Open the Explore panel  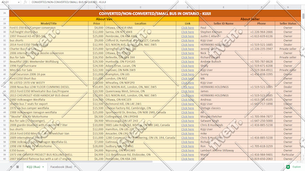(294, 167)
